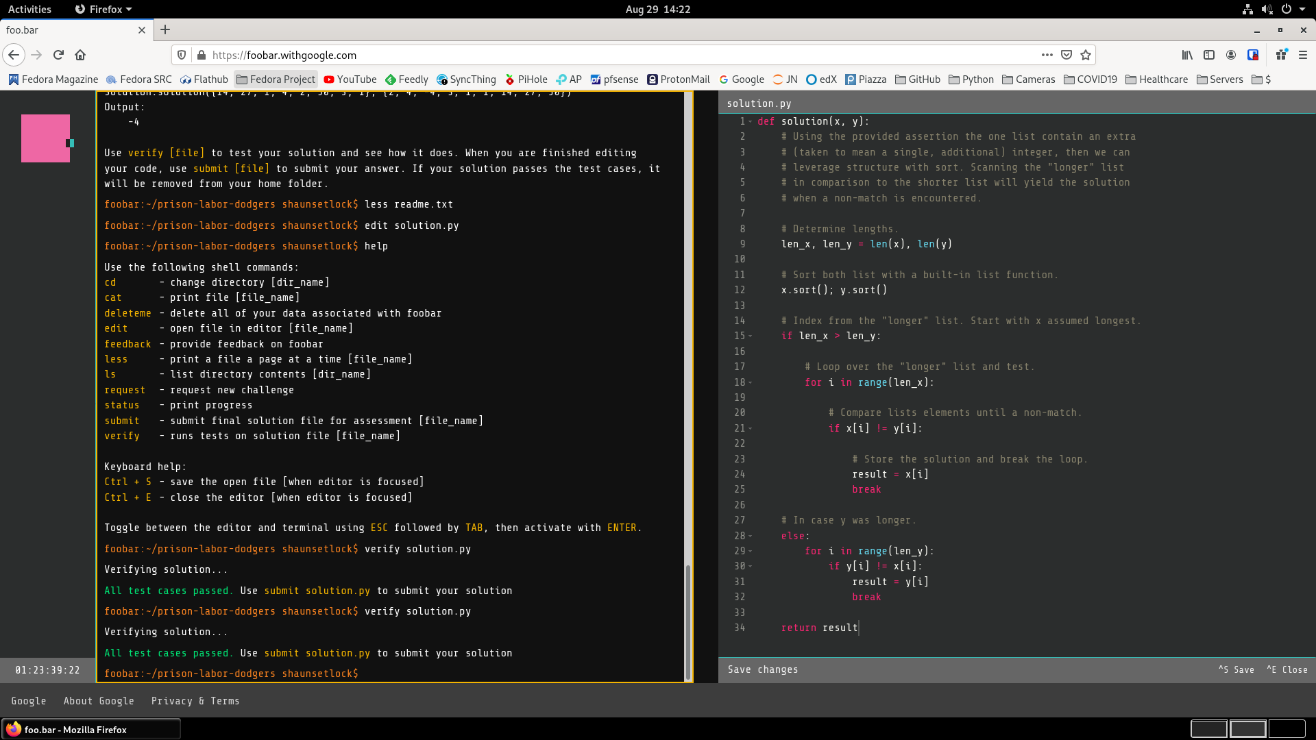1316x740 pixels.
Task: Click the Save button in editor
Action: (1236, 669)
